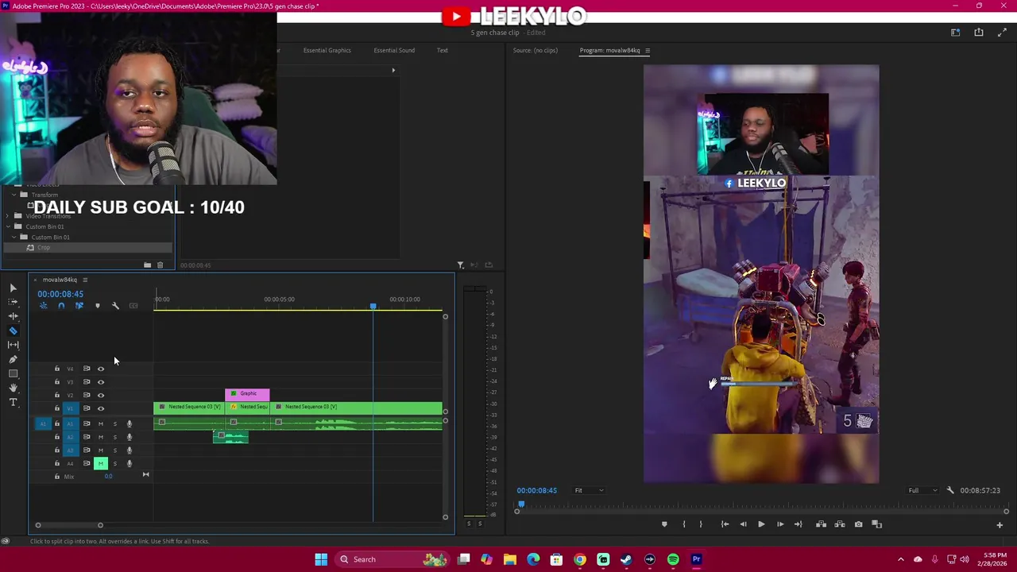Play sequence in Program monitor
The width and height of the screenshot is (1017, 572).
pyautogui.click(x=761, y=524)
